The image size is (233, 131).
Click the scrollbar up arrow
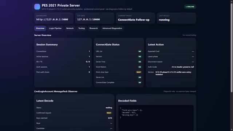pyautogui.click(x=232, y=1)
